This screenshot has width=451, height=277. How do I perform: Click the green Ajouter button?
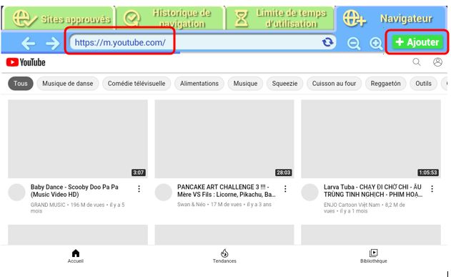[x=417, y=42]
